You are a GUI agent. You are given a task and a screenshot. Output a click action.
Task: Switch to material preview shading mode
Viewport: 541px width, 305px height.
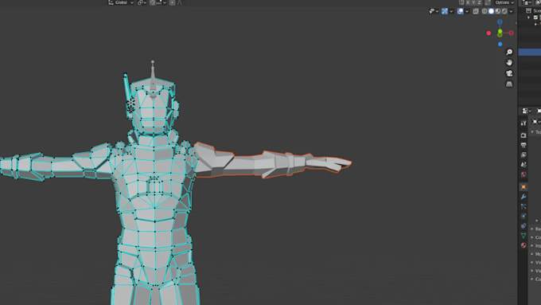click(x=498, y=11)
